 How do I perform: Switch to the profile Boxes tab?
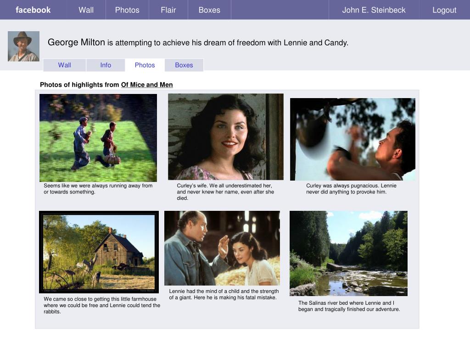[184, 65]
